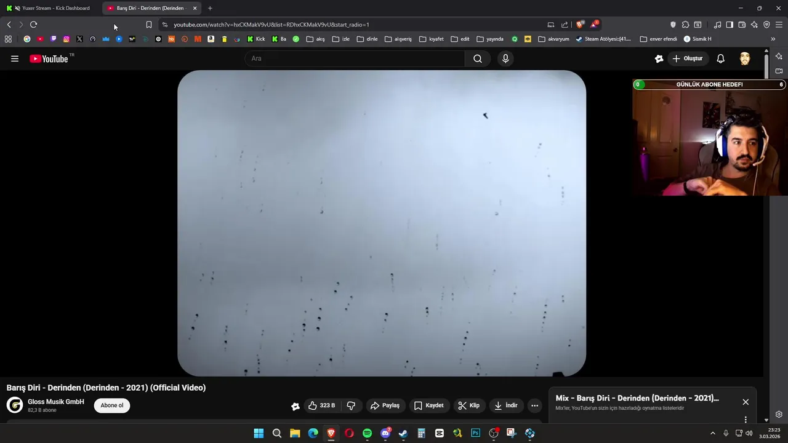Switch to the Yuxer Stream Kick Dashboard tab
The width and height of the screenshot is (788, 443).
point(51,8)
